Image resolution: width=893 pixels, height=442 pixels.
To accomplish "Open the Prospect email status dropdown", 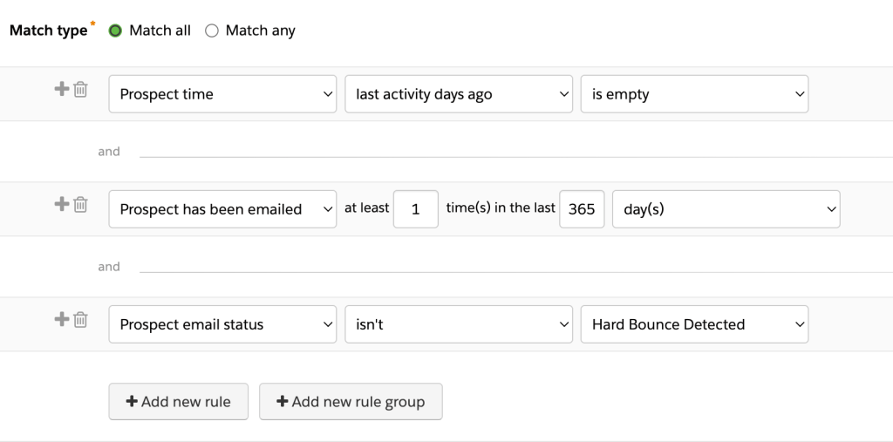I will pos(222,324).
